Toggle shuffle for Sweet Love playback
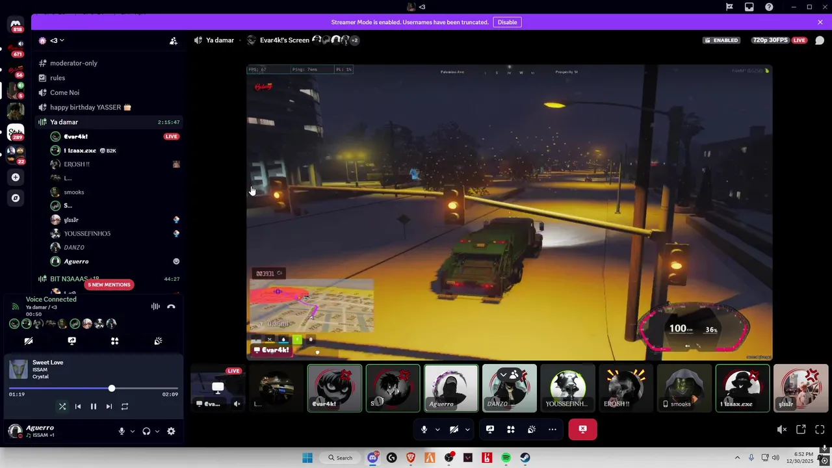 62,406
